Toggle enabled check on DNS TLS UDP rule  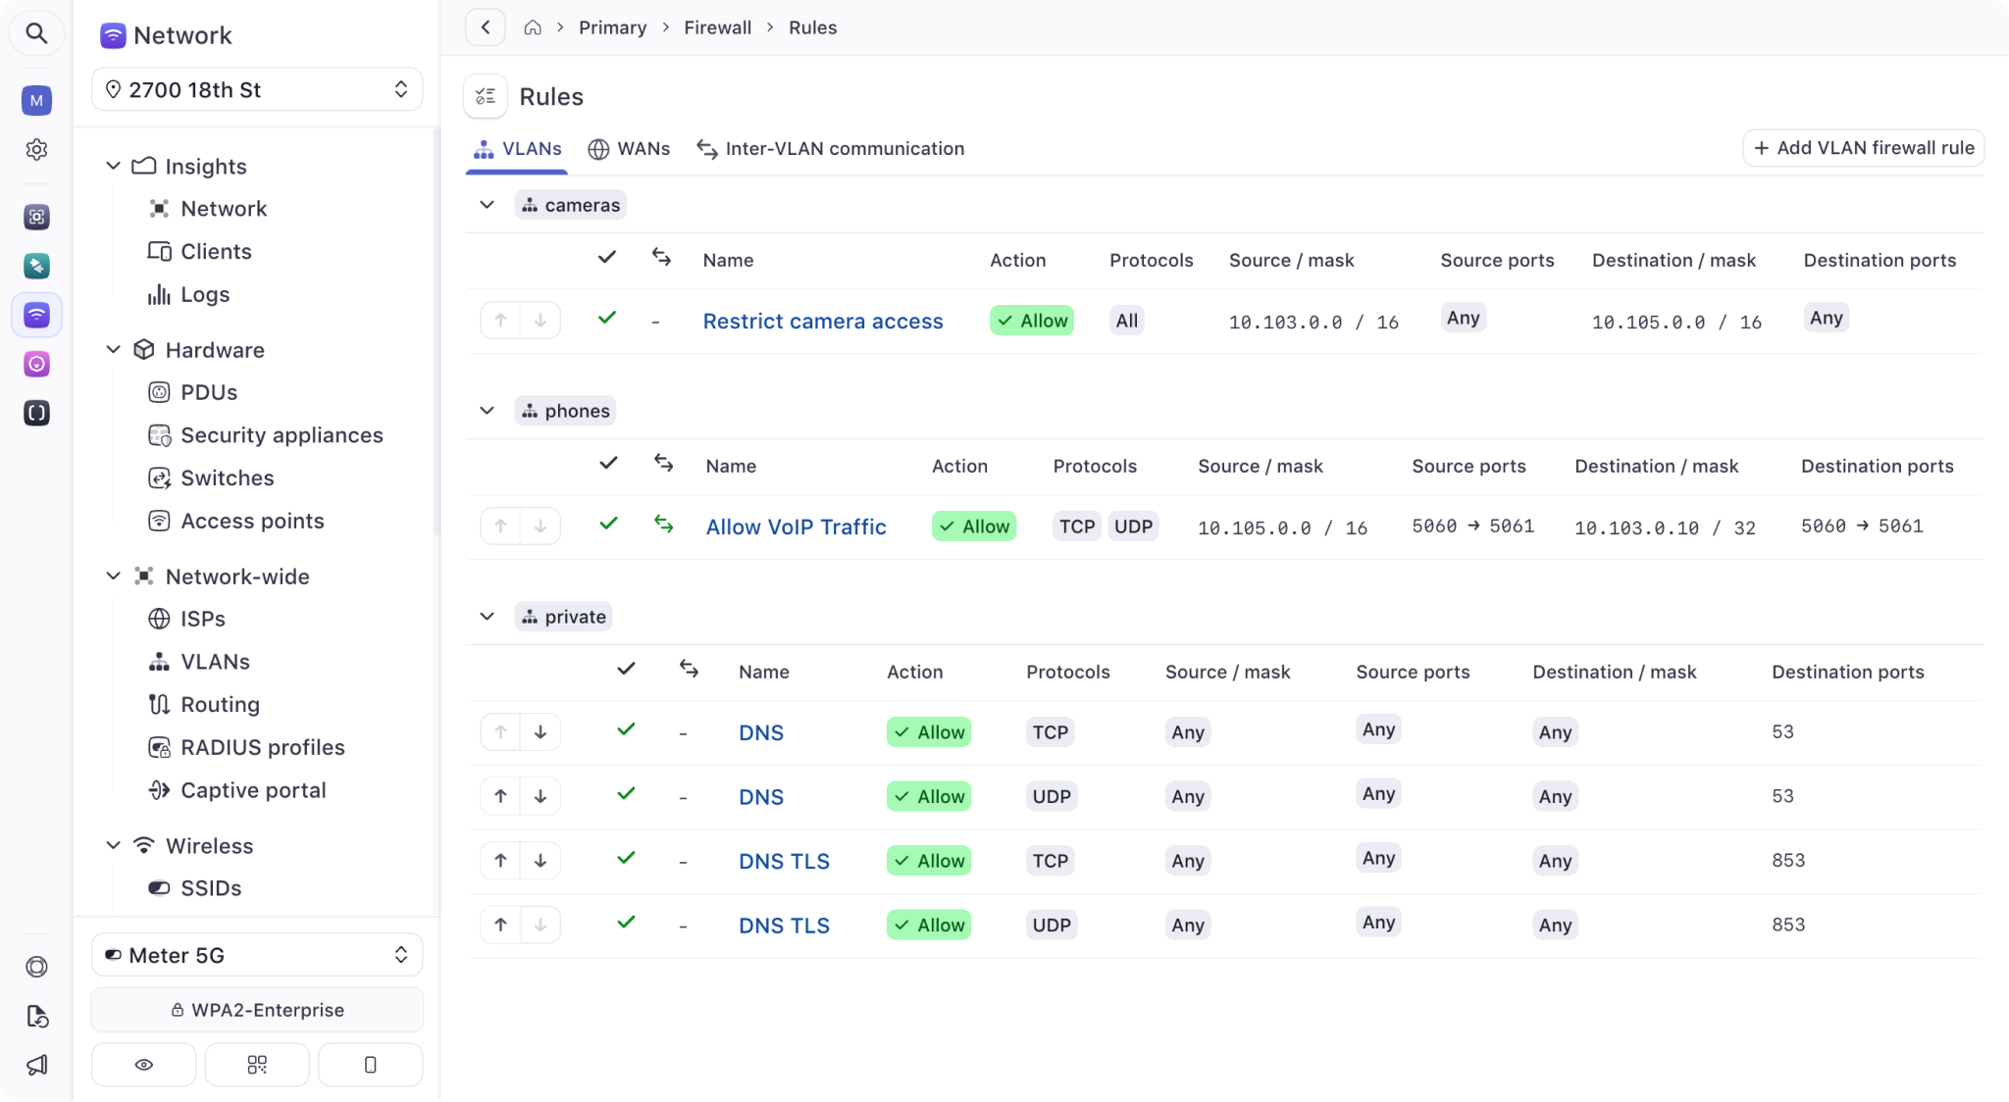tap(626, 922)
